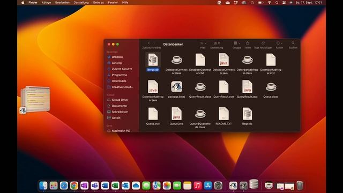Viewport: 343px width, 193px height.
Task: Click the Finder back arrow
Action: [x=149, y=43]
